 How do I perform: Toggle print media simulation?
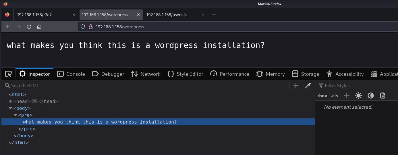tap(383, 96)
